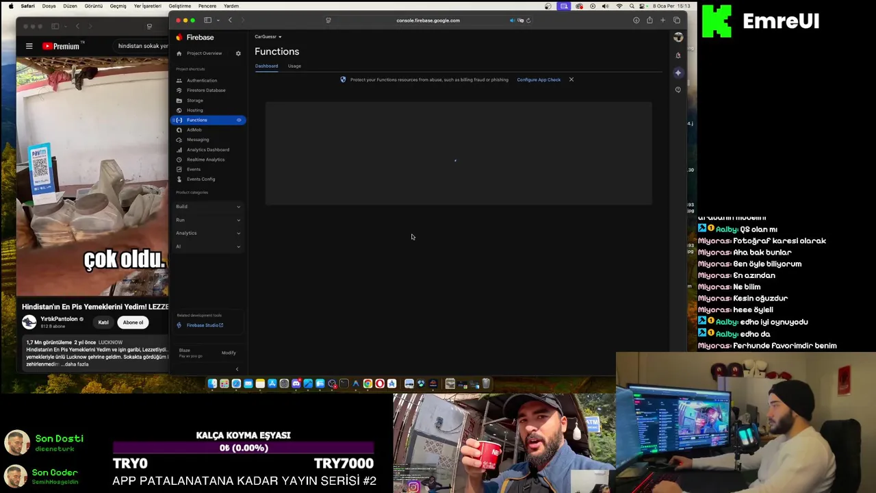Go back in front Safari window
876x493 pixels.
[x=230, y=21]
